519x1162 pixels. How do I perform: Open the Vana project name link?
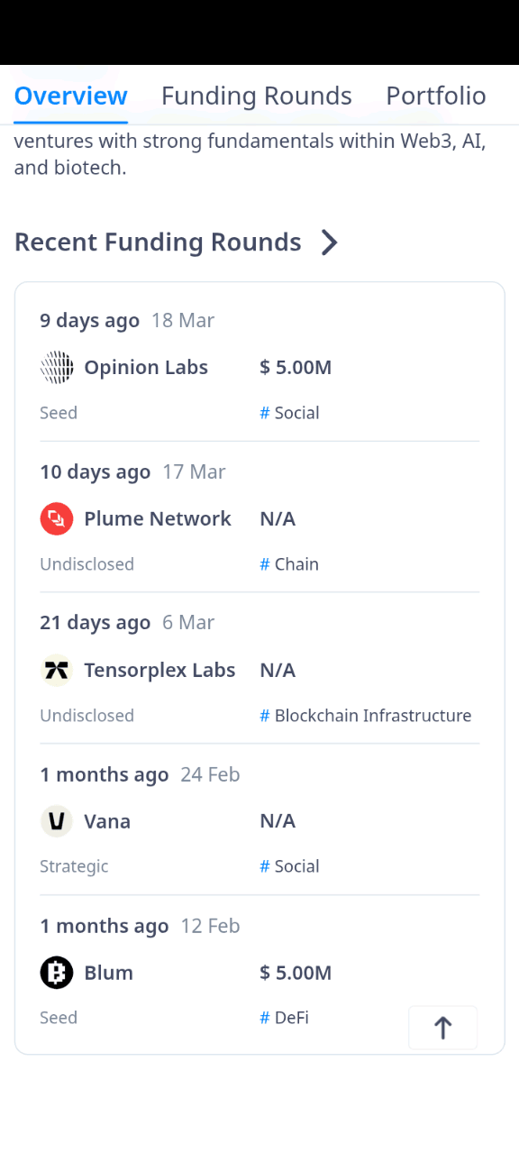coord(107,821)
